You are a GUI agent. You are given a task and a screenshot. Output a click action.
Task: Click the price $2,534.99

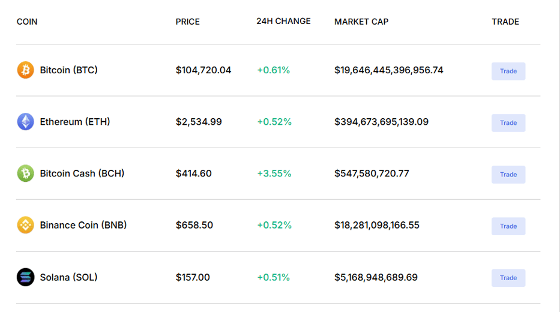tap(199, 122)
